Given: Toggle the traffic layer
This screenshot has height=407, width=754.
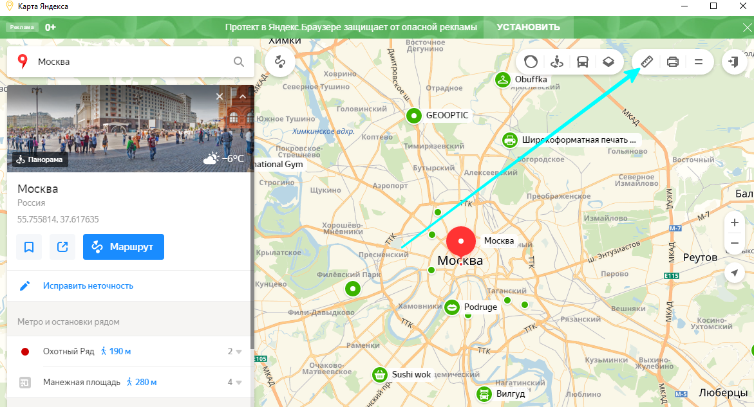Looking at the screenshot, I should (x=531, y=62).
